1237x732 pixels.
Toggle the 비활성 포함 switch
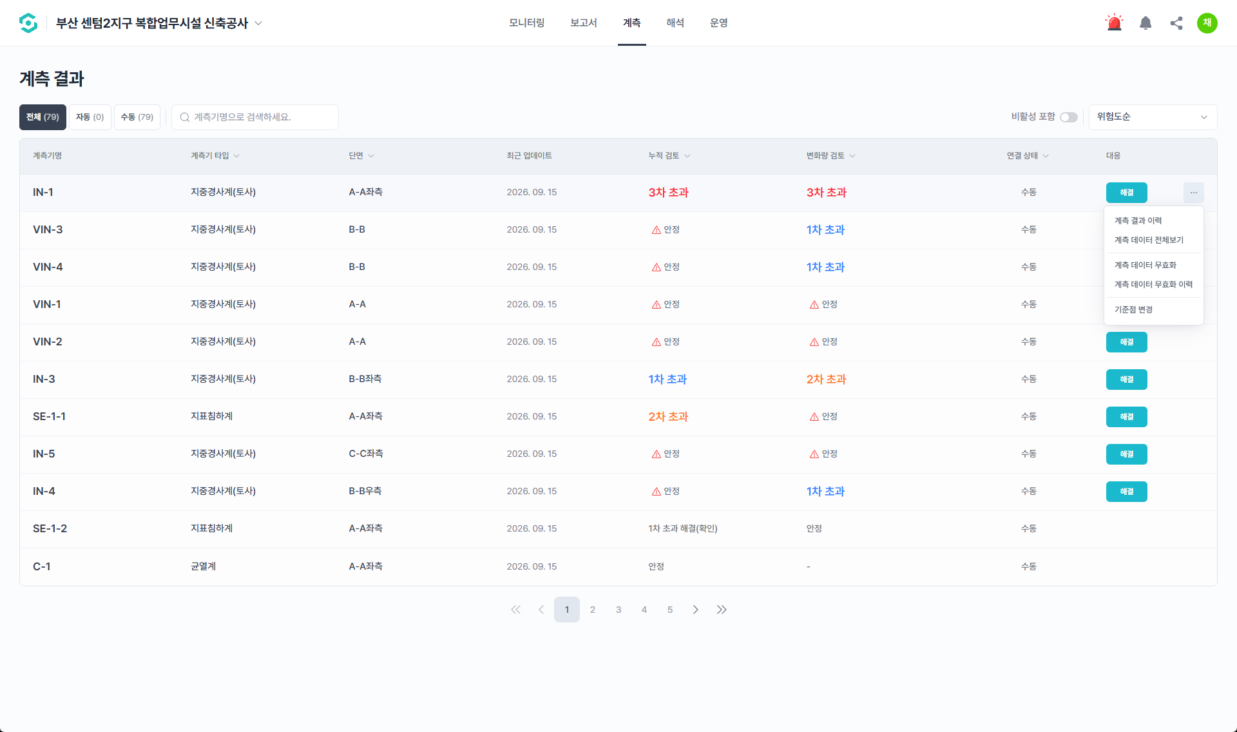(1069, 117)
